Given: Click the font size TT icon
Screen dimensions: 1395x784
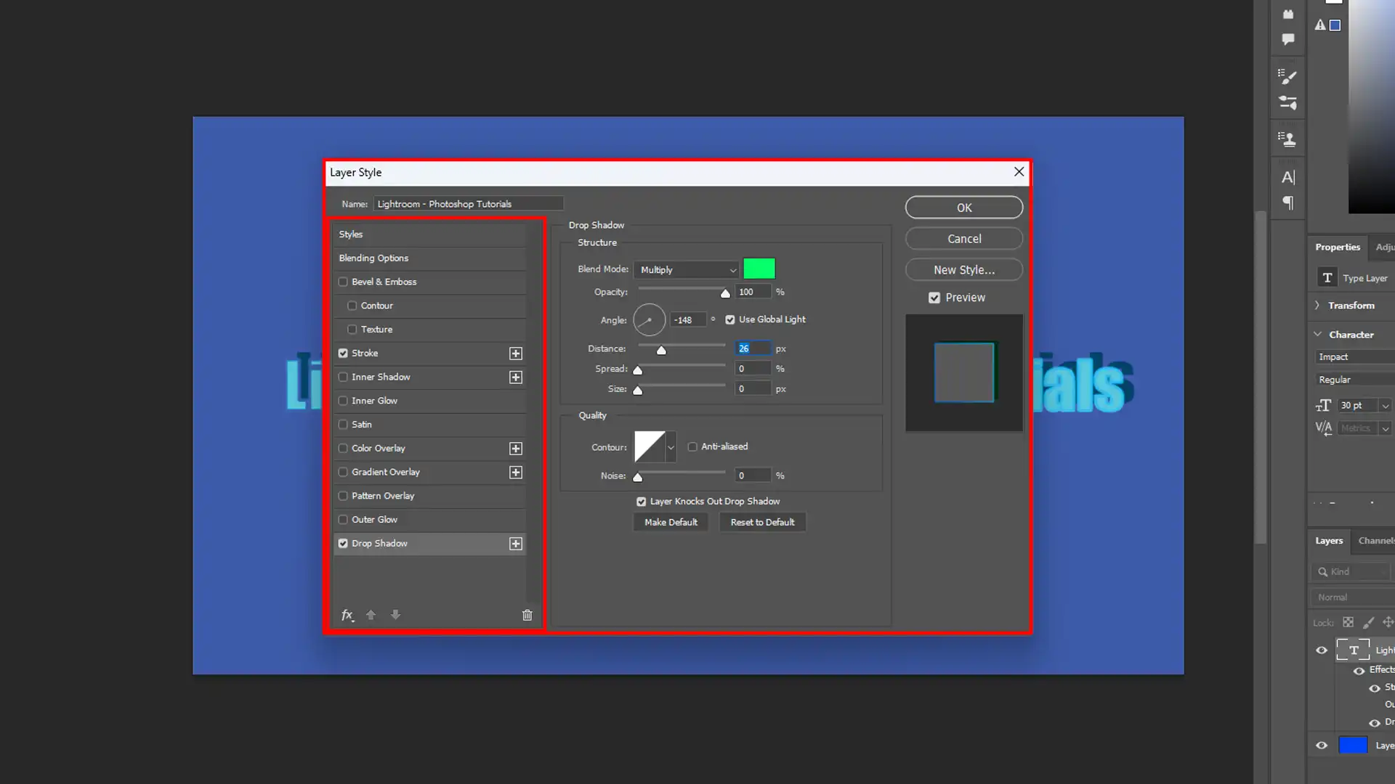Looking at the screenshot, I should [x=1323, y=405].
